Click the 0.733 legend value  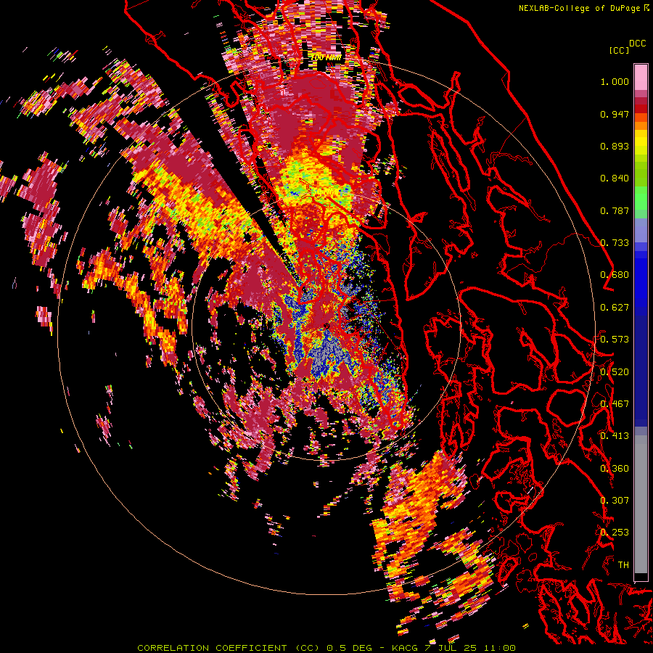point(615,243)
